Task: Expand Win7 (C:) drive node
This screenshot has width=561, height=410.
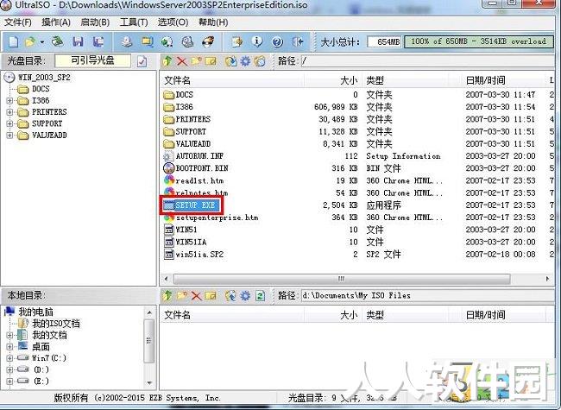Action: [9, 358]
